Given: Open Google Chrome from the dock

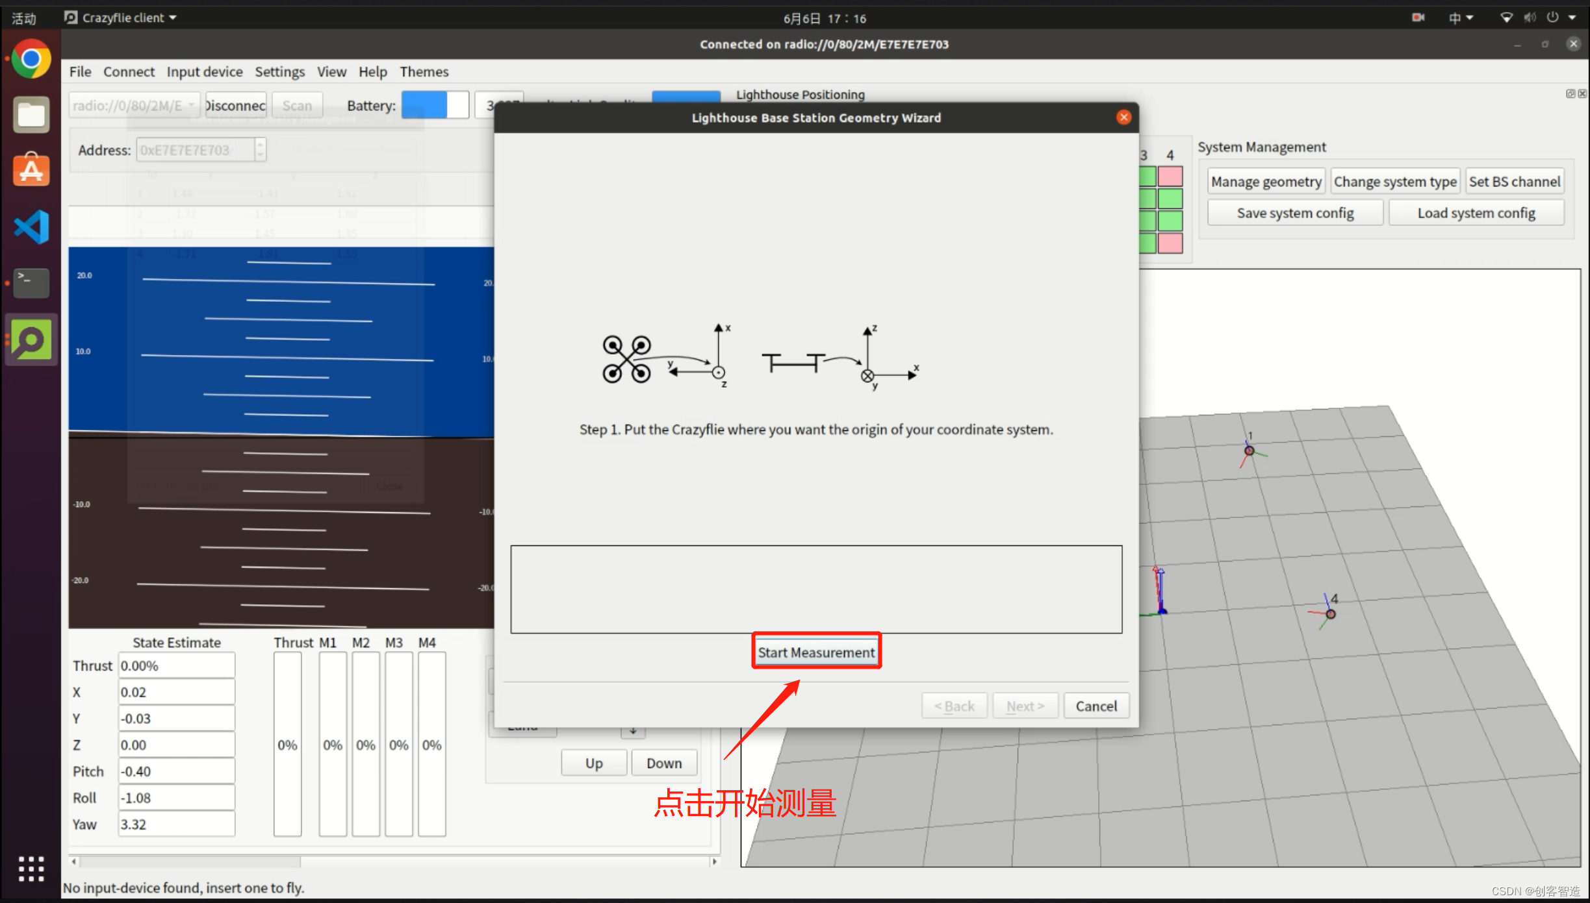Looking at the screenshot, I should point(31,60).
